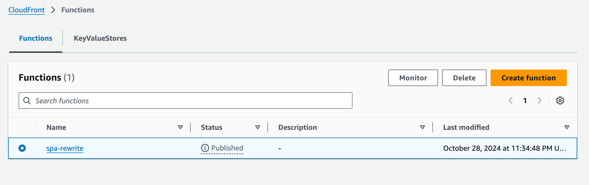Sort by Name column arrow
This screenshot has width=589, height=185.
pyautogui.click(x=180, y=127)
